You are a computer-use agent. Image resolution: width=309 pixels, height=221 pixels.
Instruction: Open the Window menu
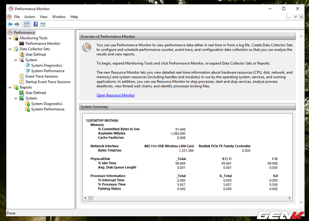pyautogui.click(x=59, y=17)
